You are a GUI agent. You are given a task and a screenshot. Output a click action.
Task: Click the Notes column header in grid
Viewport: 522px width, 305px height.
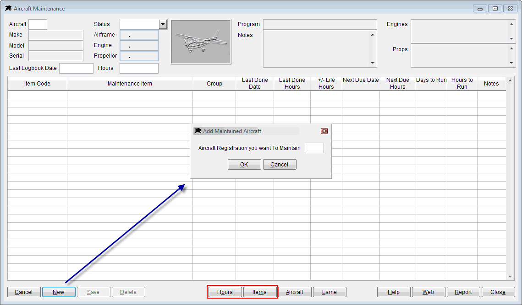click(x=491, y=84)
